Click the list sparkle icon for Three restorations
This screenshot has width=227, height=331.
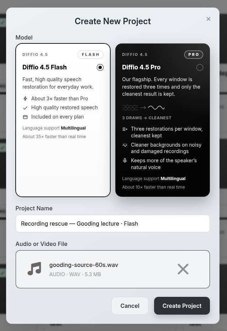point(125,129)
